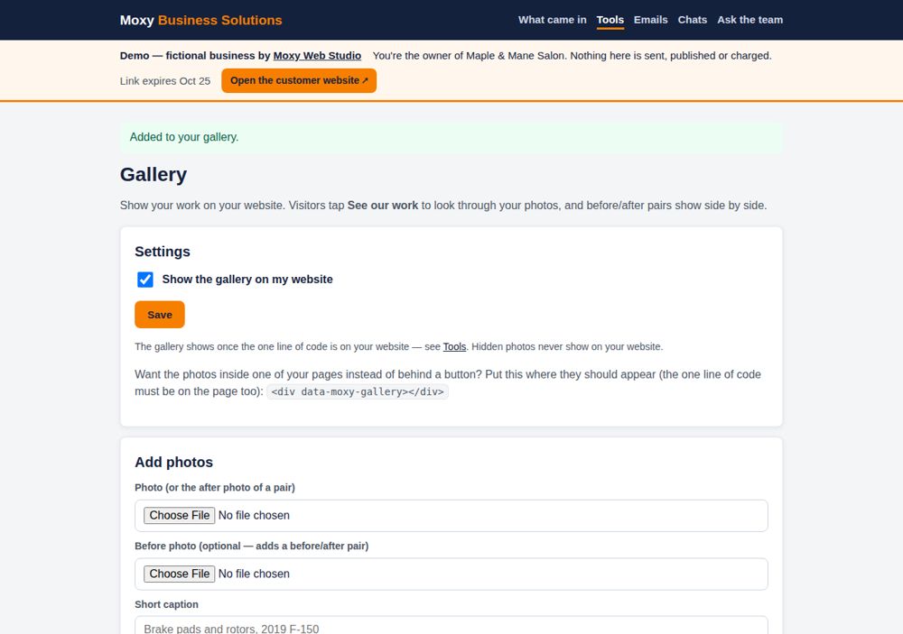This screenshot has height=634, width=903.
Task: Toggle Show the gallery on my website
Action: (145, 280)
